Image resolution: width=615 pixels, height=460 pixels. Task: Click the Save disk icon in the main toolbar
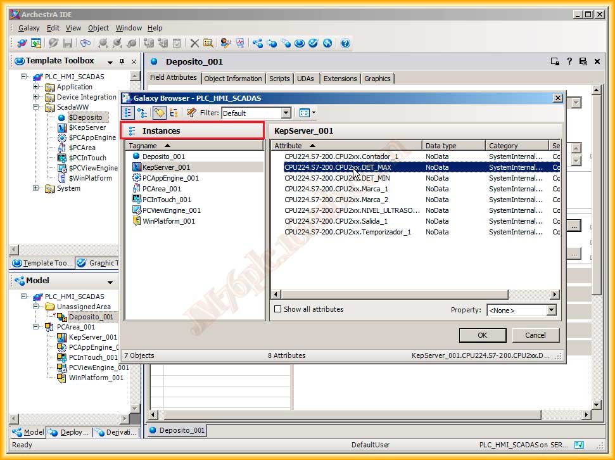[x=67, y=43]
